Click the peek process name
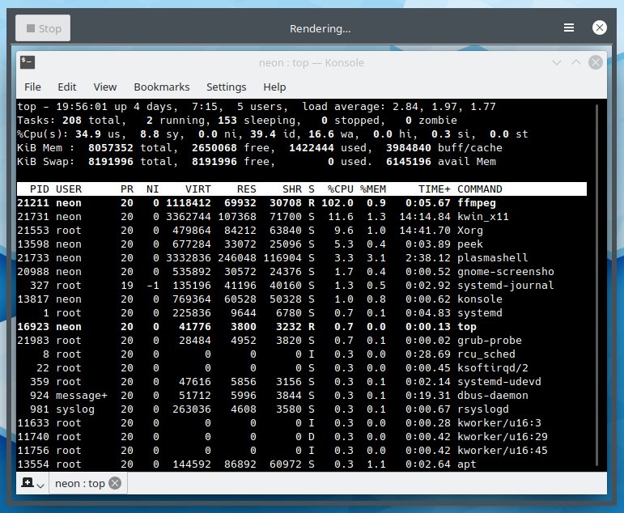 [470, 244]
